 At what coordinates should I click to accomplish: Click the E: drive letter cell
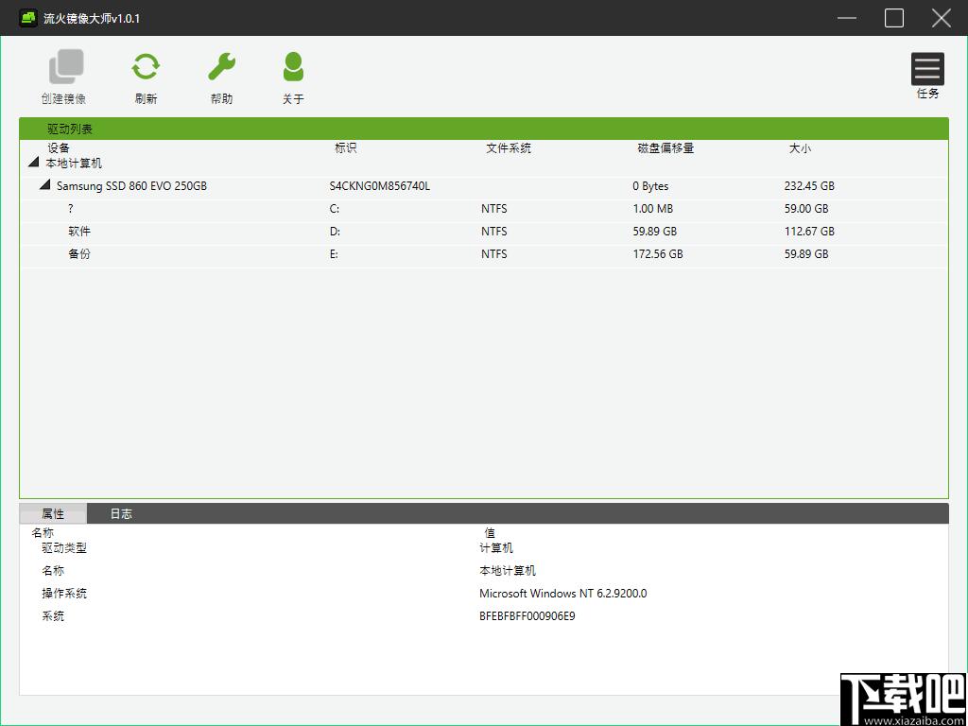point(334,253)
